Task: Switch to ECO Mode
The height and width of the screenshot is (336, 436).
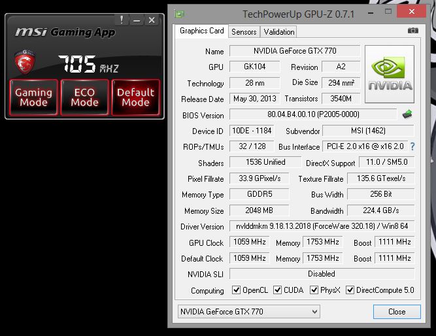Action: tap(84, 97)
